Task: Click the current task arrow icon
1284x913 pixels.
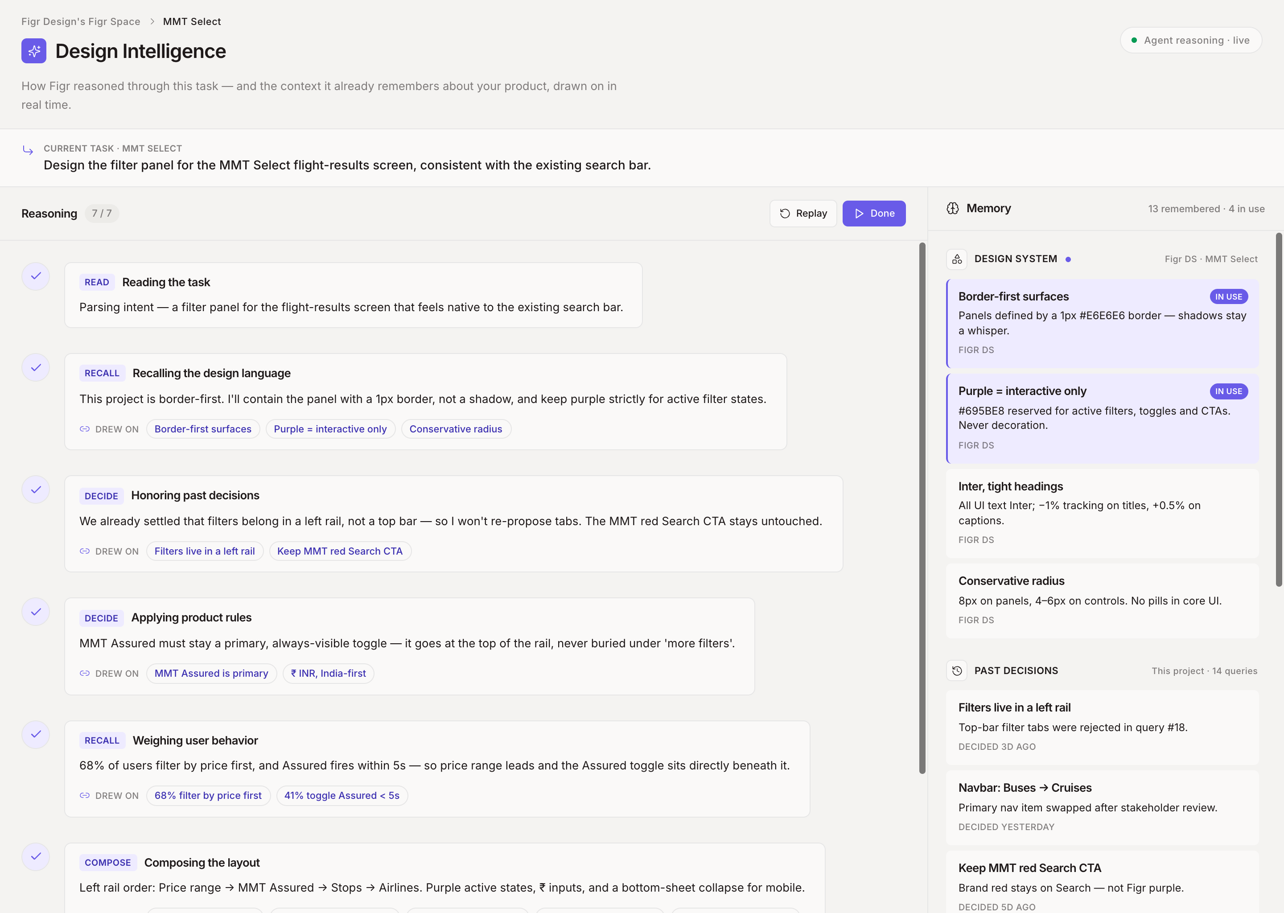Action: [x=28, y=149]
